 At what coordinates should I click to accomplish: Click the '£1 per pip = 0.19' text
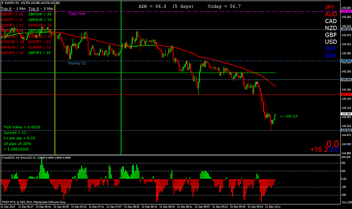pyautogui.click(x=19, y=138)
